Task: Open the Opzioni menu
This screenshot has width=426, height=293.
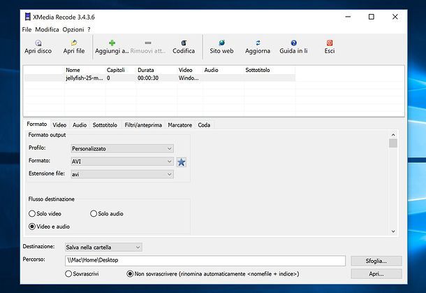Action: [x=73, y=29]
